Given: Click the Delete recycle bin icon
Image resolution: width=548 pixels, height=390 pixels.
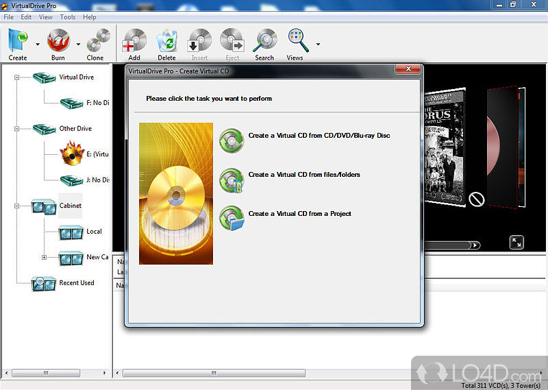Looking at the screenshot, I should pyautogui.click(x=166, y=41).
